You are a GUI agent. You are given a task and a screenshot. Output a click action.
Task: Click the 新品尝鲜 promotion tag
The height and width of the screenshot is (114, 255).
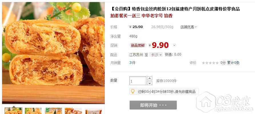point(138,45)
